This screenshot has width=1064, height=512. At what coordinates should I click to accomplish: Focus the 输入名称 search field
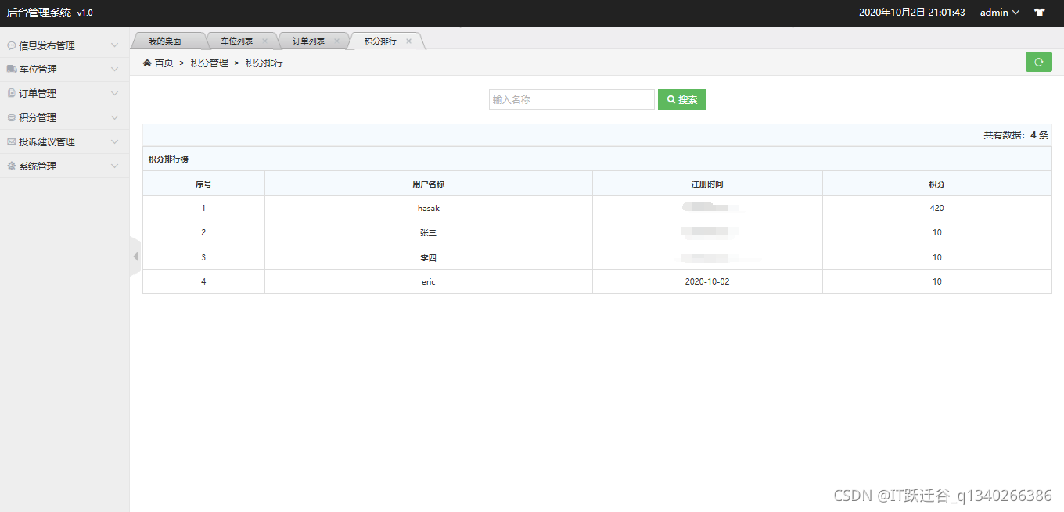tap(572, 99)
